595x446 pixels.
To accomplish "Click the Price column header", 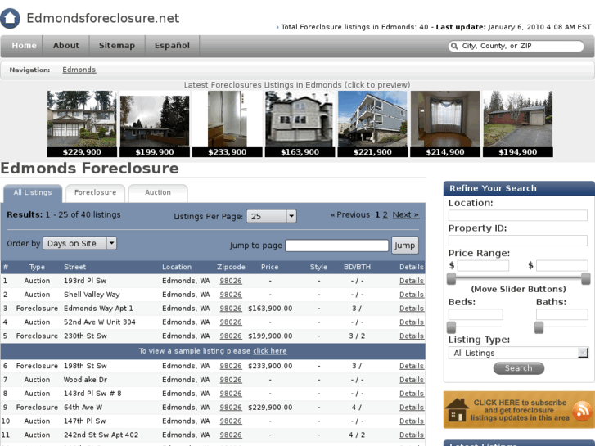I will point(270,268).
